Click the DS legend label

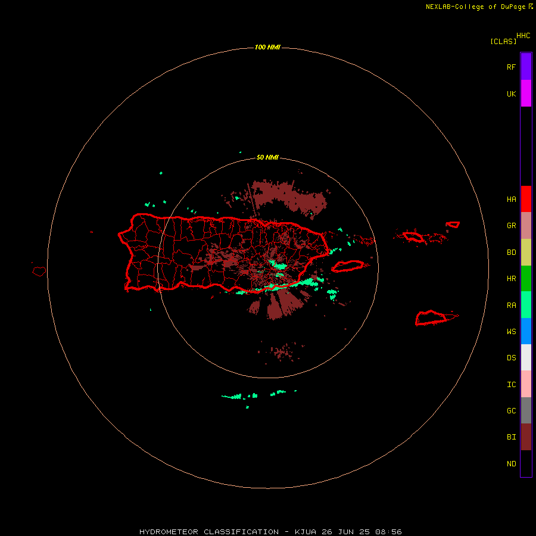click(x=511, y=357)
